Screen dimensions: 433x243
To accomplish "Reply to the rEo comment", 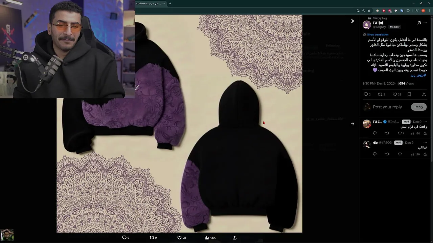I will (x=374, y=154).
